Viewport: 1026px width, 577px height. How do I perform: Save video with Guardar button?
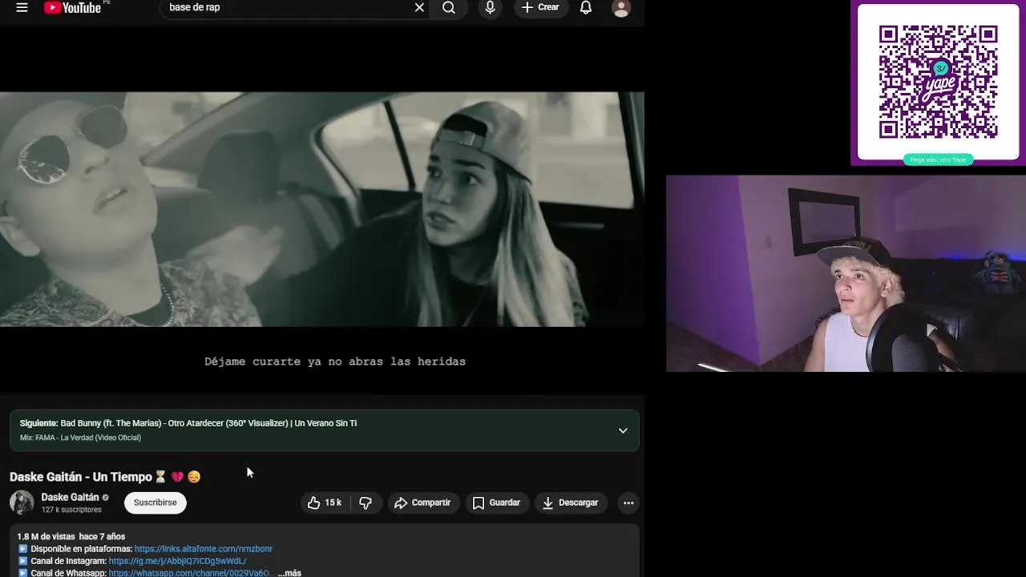tap(497, 502)
